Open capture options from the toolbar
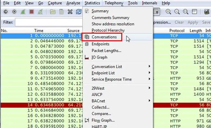The height and width of the screenshot is (128, 211). [14, 12]
